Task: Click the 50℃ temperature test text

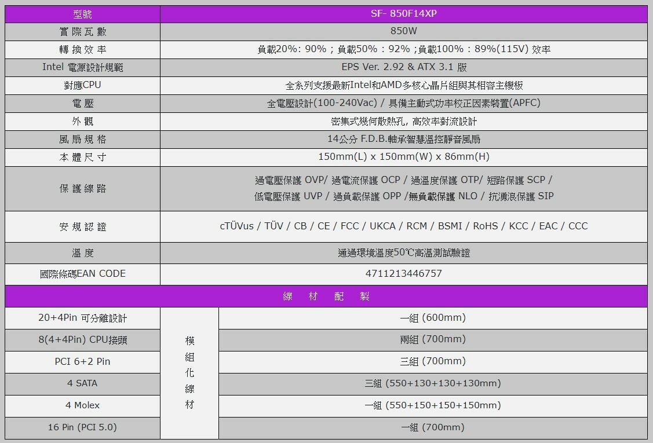Action: (x=403, y=253)
